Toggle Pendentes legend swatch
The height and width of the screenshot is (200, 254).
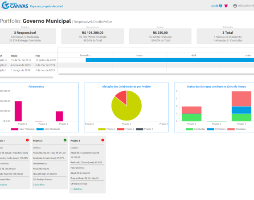(210, 129)
